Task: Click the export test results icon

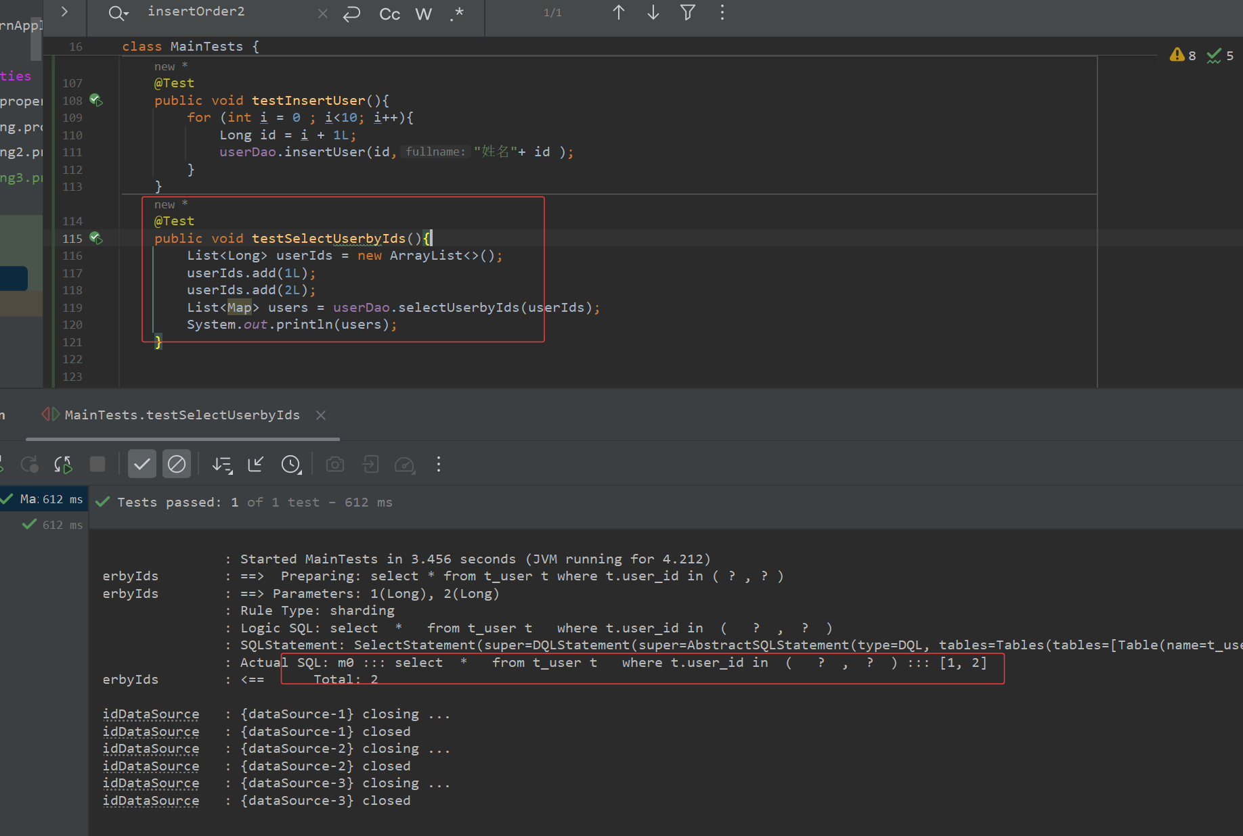Action: (370, 464)
